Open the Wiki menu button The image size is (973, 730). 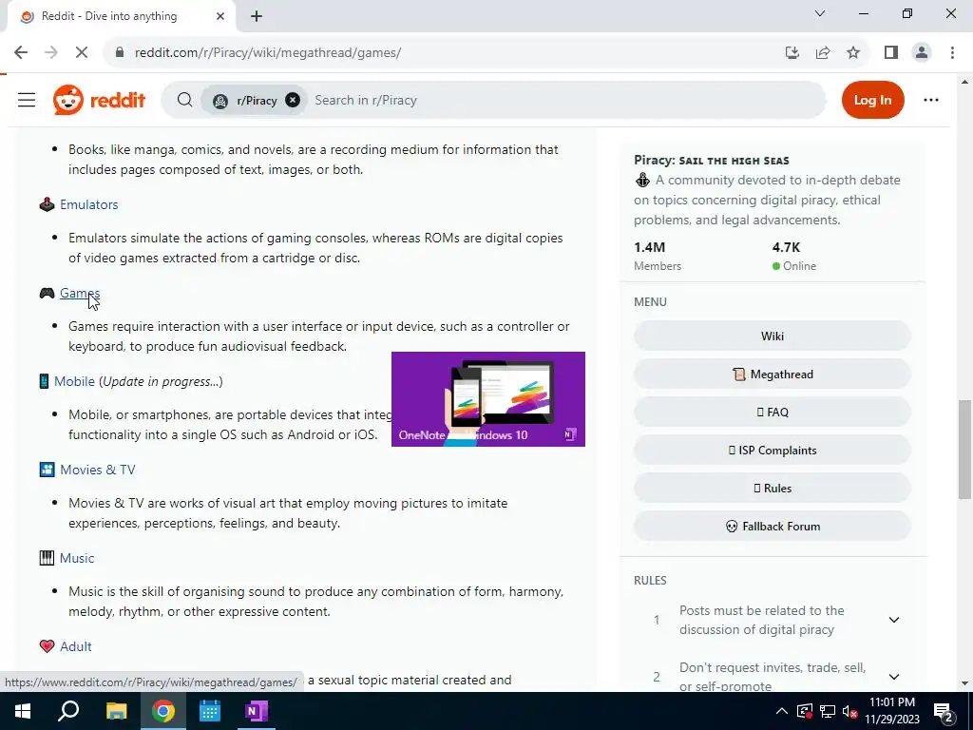pyautogui.click(x=772, y=336)
